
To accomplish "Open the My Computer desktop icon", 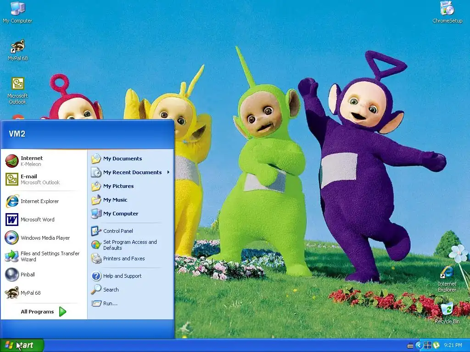I will (17, 12).
